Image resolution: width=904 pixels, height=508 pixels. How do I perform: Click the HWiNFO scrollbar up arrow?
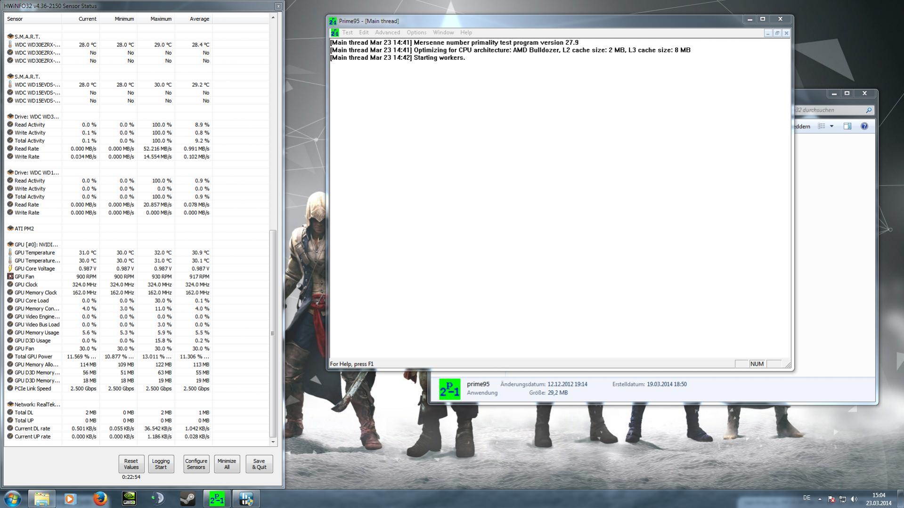click(x=273, y=18)
